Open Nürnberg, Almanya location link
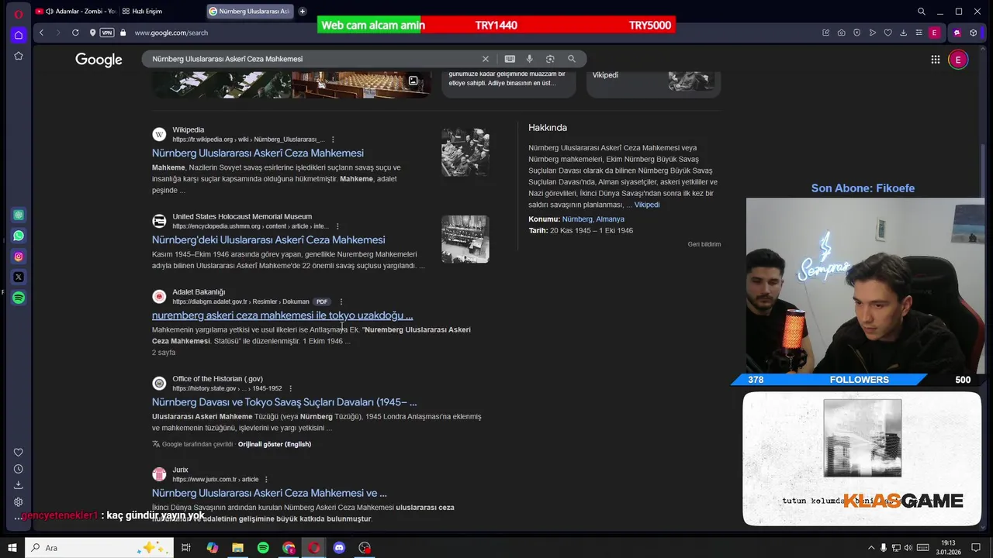This screenshot has width=993, height=558. 593,219
